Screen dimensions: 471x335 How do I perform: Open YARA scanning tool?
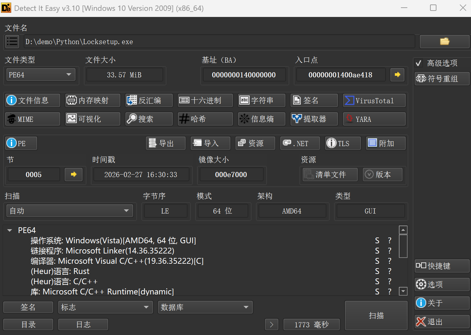coord(374,119)
